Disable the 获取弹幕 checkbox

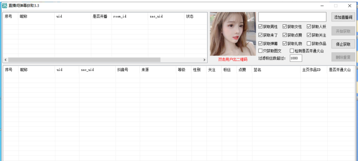[x=261, y=44]
